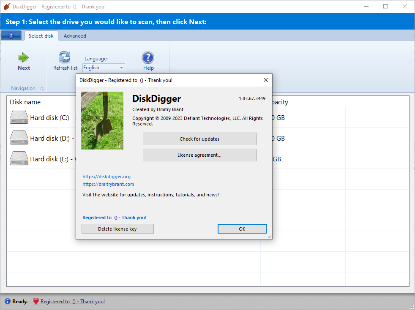Screen dimensions: 415x310
Task: Click the dialog resize grip corner
Action: pos(270,237)
